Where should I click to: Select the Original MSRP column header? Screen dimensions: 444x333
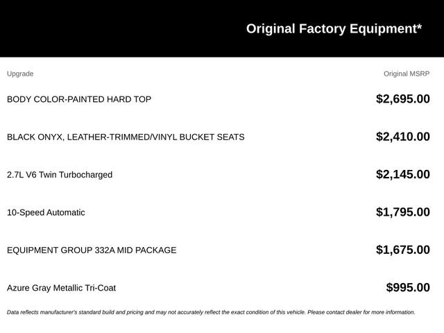coord(407,74)
